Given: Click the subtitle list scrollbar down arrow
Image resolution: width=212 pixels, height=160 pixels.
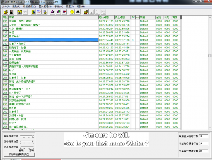Looking at the screenshot, I should tap(210, 128).
